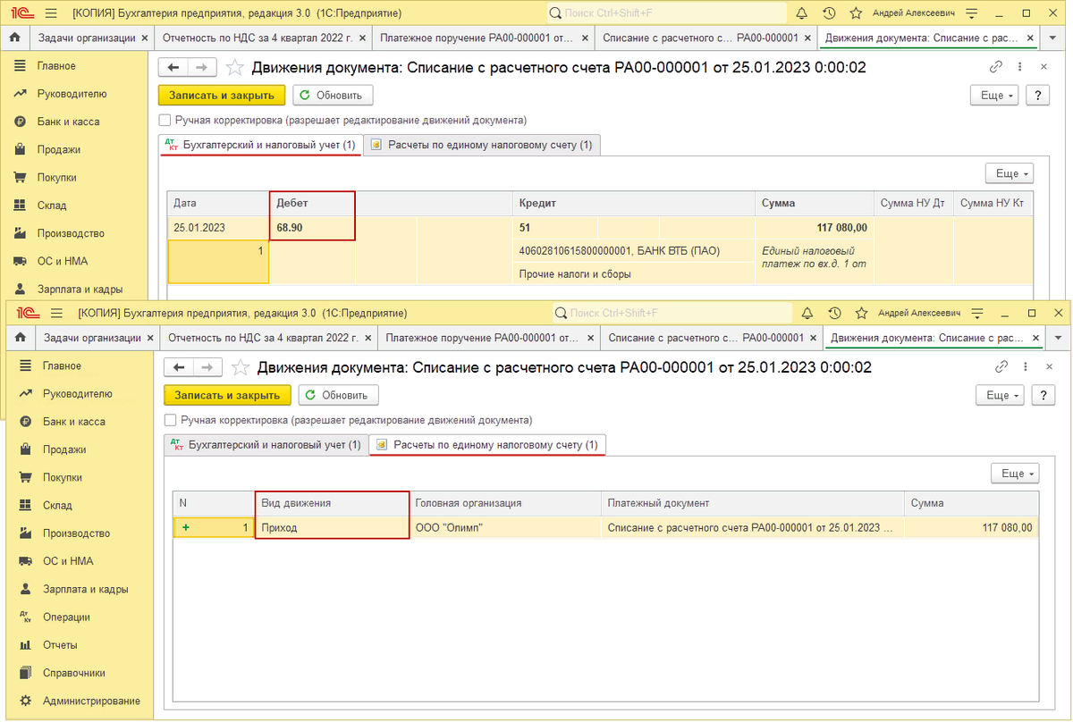Select debit account 68.90 cell in back window

[x=312, y=228]
